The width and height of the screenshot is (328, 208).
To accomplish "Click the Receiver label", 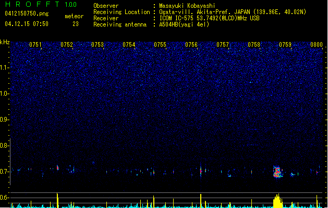I will (106, 18).
